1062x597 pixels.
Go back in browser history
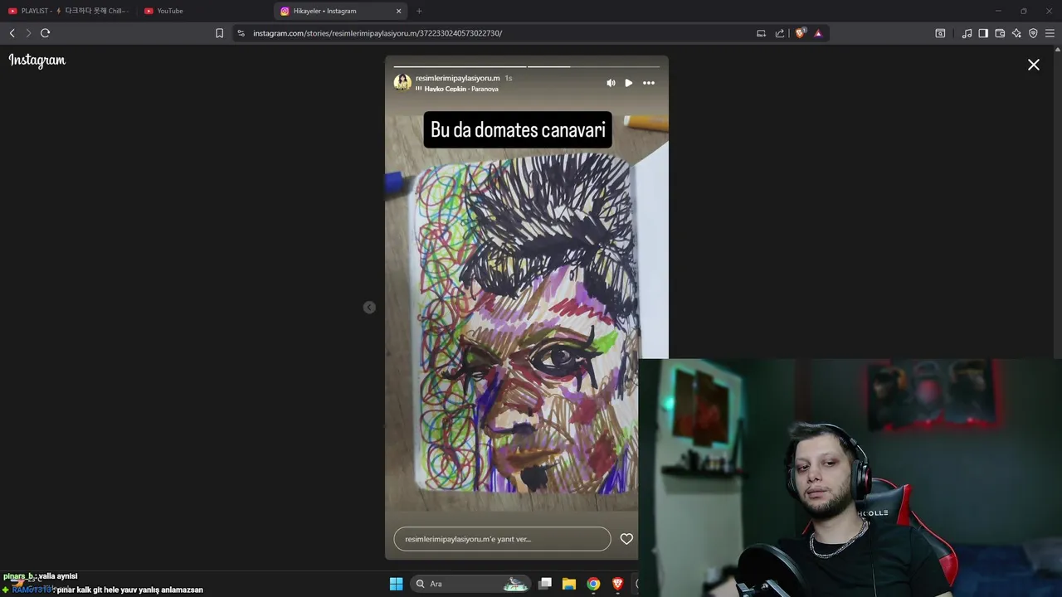coord(12,33)
